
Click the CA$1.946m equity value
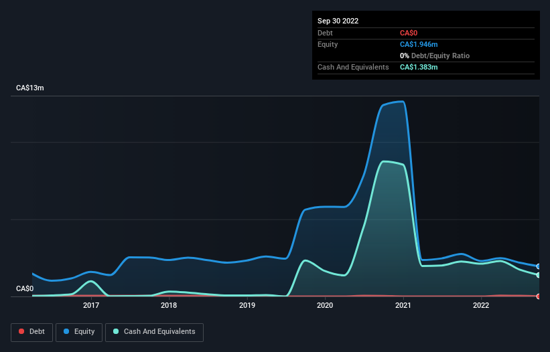tap(419, 44)
